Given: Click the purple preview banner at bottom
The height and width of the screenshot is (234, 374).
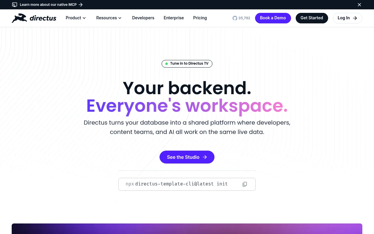Looking at the screenshot, I should (x=187, y=229).
